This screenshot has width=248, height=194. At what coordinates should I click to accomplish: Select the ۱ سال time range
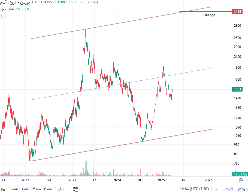[60, 189]
